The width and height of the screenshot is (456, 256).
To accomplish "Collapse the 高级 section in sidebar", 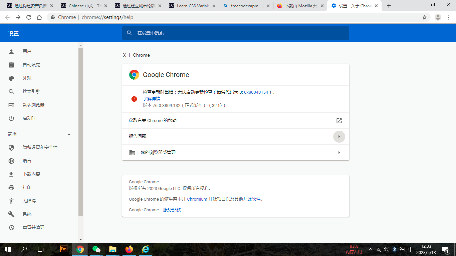I will pyautogui.click(x=69, y=134).
